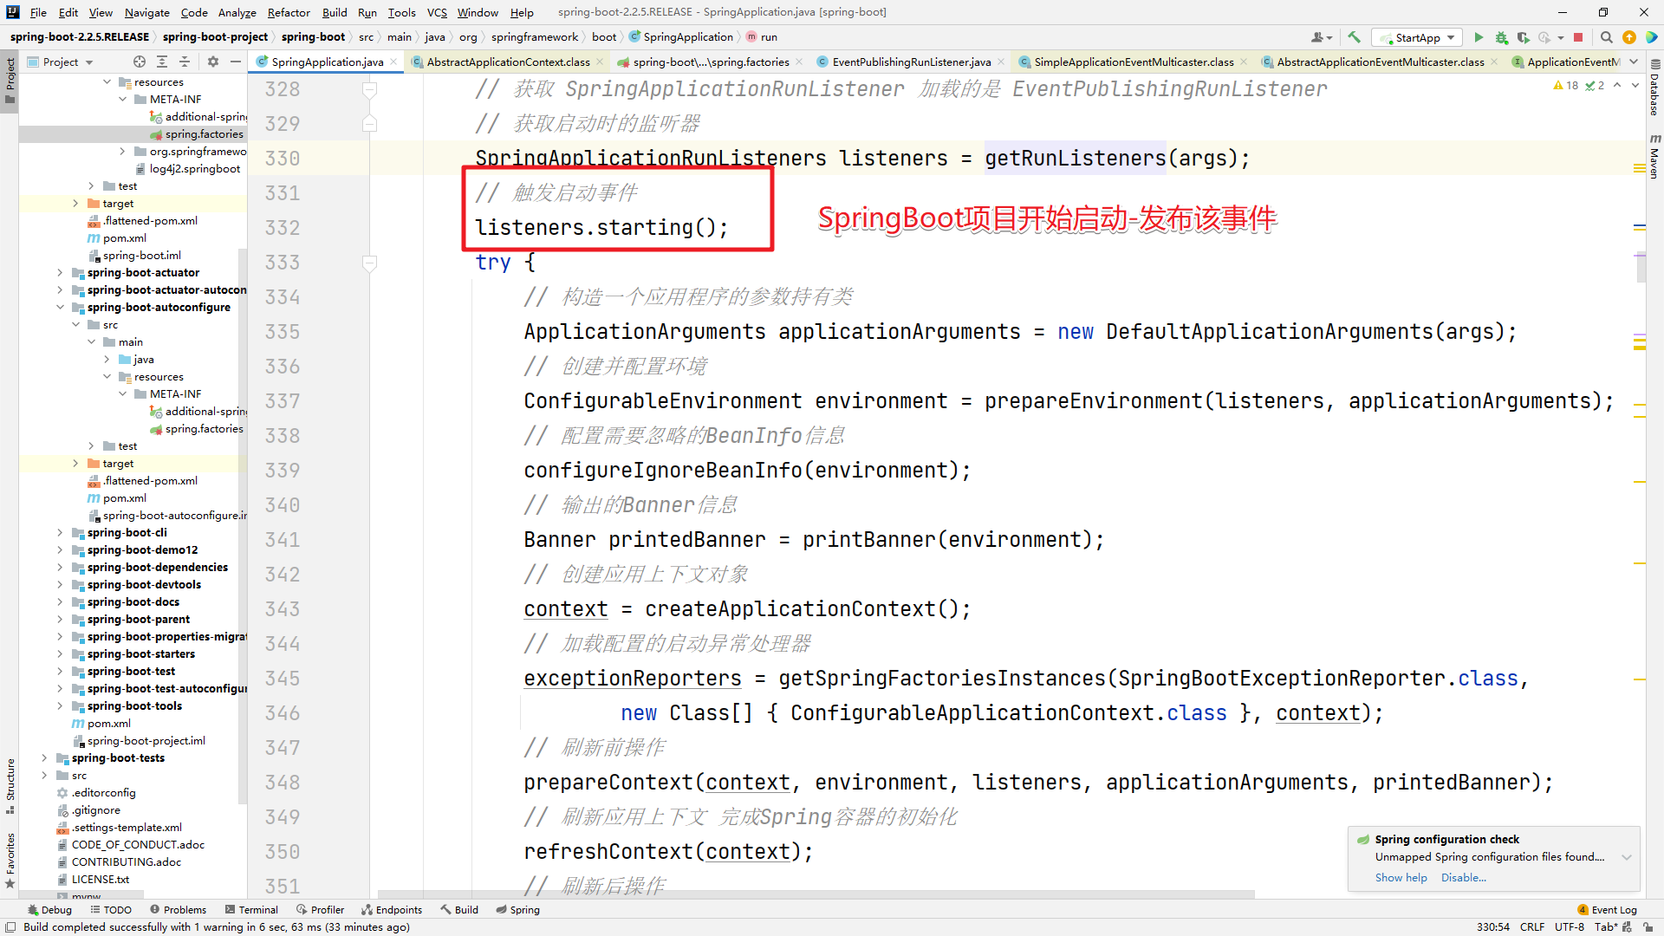Viewport: 1664px width, 936px height.
Task: Expand the notification chevron in Spring configuration check
Action: pos(1627,857)
